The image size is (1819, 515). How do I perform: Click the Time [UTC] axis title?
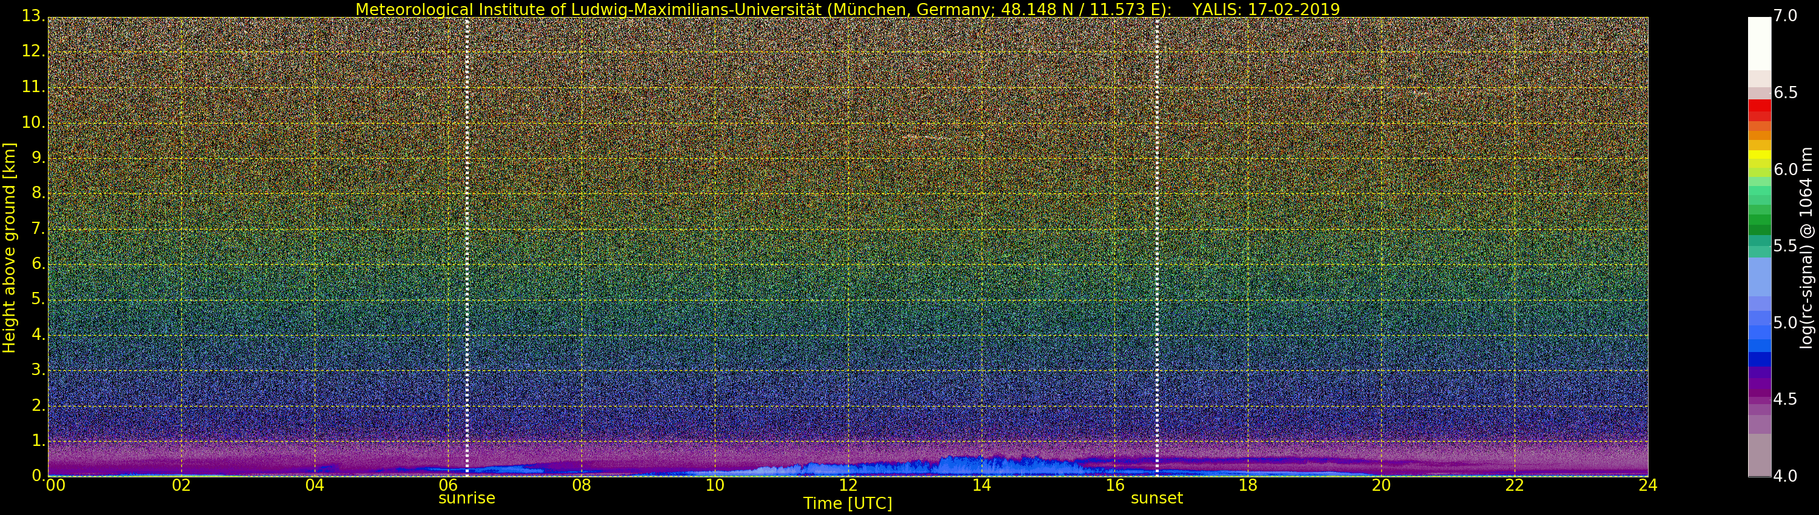(x=848, y=503)
